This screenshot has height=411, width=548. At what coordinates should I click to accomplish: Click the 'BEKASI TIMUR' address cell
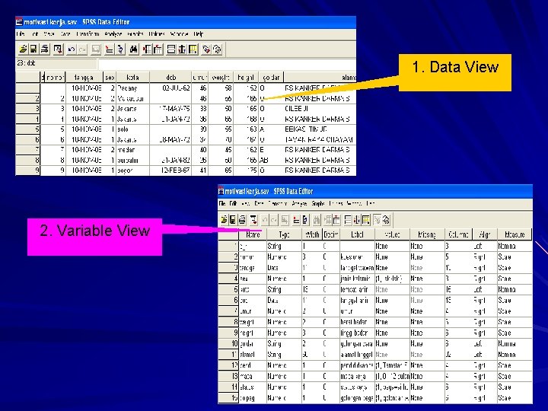point(320,129)
